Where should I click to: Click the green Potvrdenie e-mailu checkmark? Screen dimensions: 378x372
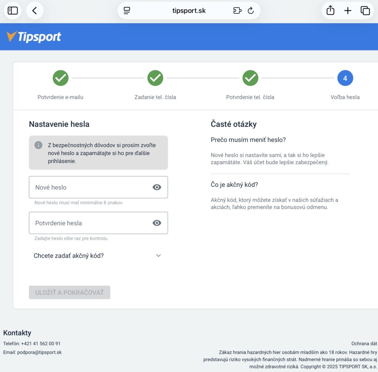(60, 78)
